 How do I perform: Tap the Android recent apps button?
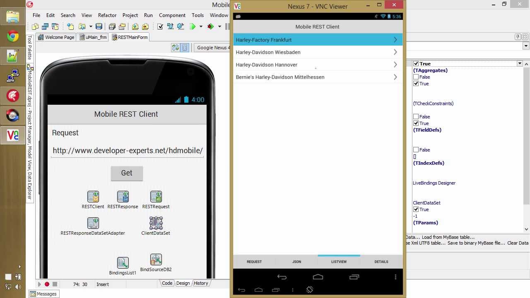point(354,277)
